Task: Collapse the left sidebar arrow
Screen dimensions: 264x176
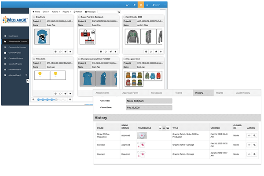Action: 28,81
